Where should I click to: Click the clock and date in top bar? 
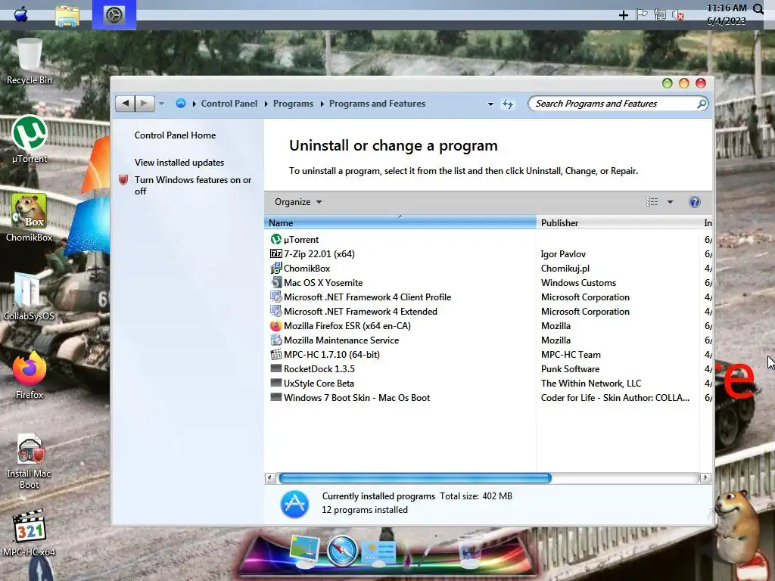727,14
